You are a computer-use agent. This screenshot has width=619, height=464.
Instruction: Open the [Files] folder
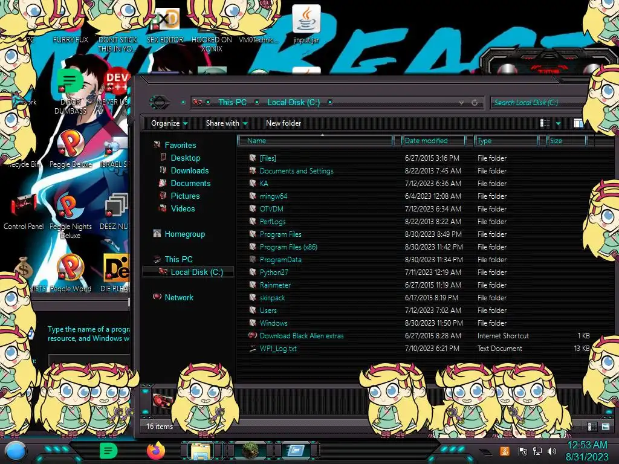(268, 158)
